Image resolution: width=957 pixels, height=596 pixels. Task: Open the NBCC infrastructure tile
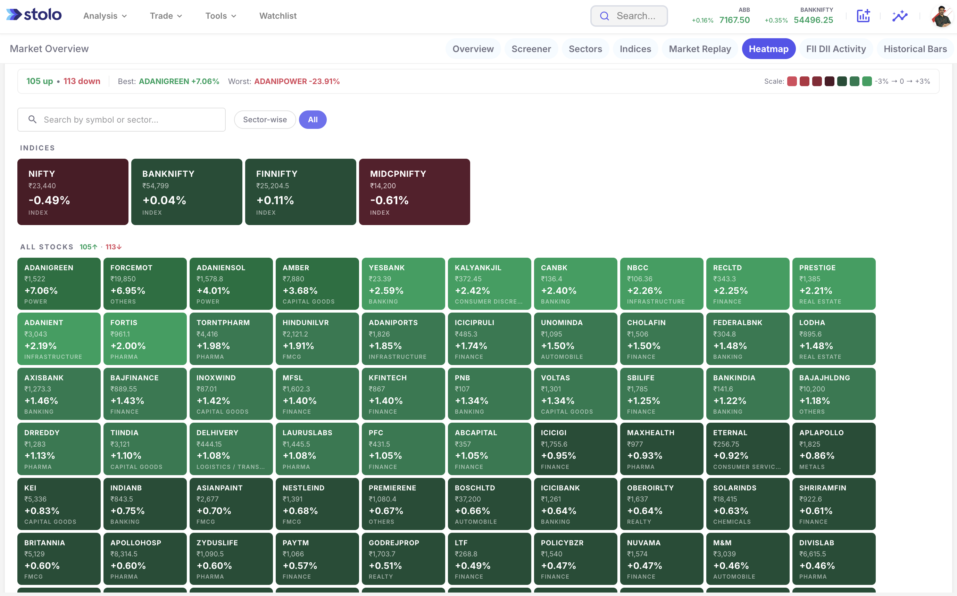662,284
